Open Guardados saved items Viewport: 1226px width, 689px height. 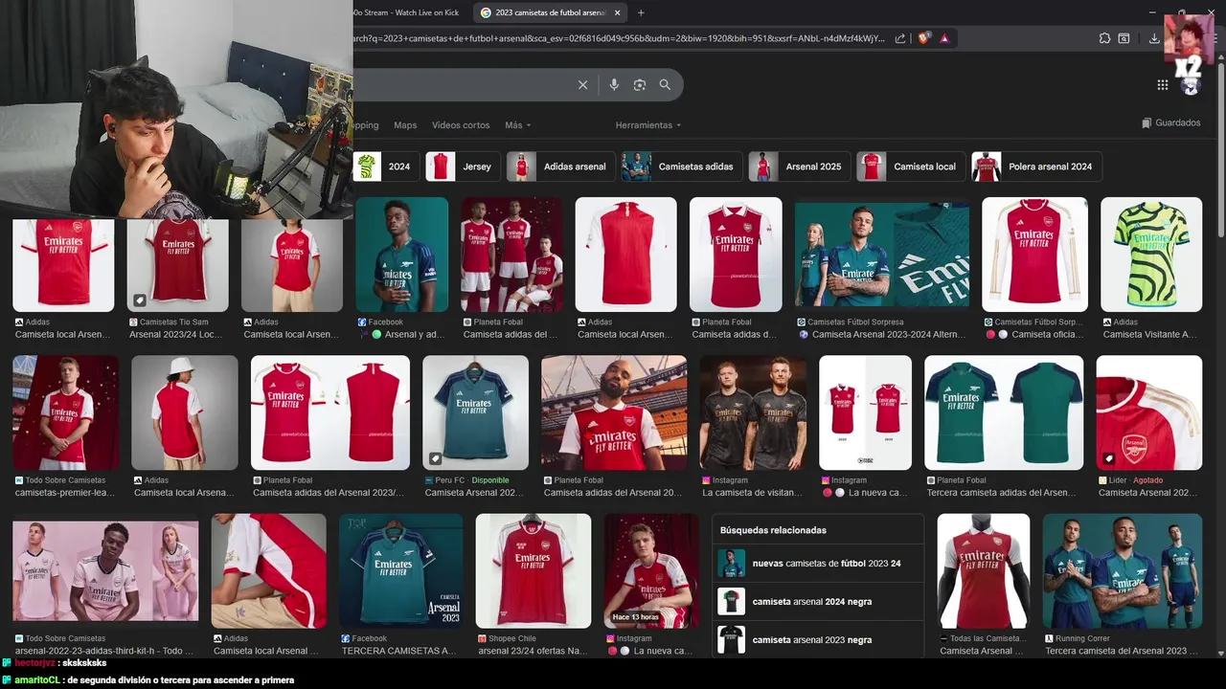(1170, 122)
